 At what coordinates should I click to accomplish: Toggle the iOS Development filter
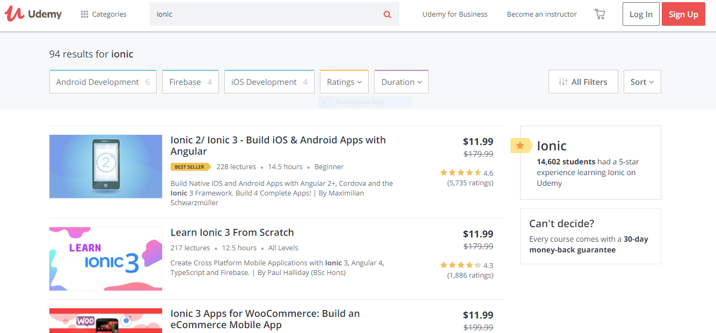click(x=269, y=82)
